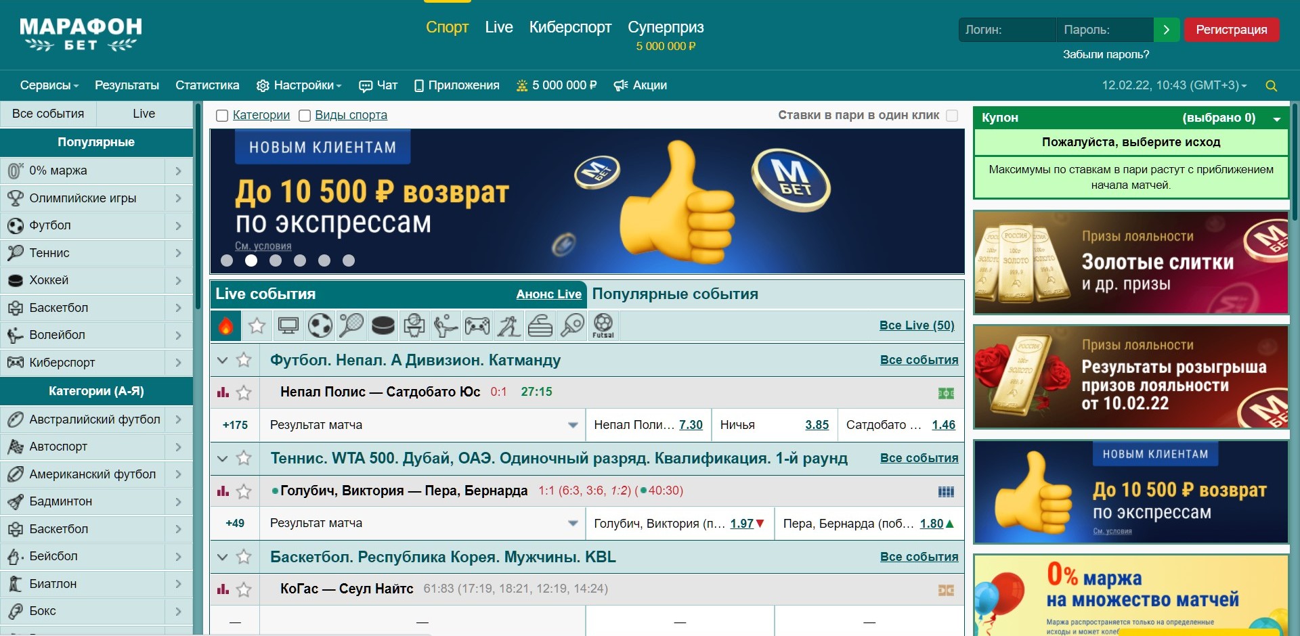Select the sidebar Live tab
This screenshot has height=636, width=1300.
pos(144,114)
